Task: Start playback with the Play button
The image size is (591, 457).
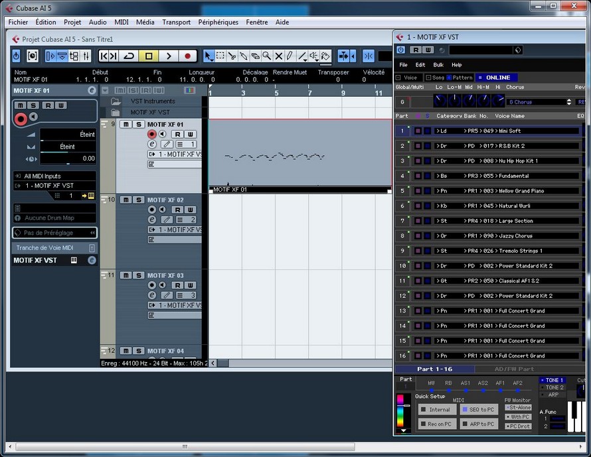Action: [169, 56]
